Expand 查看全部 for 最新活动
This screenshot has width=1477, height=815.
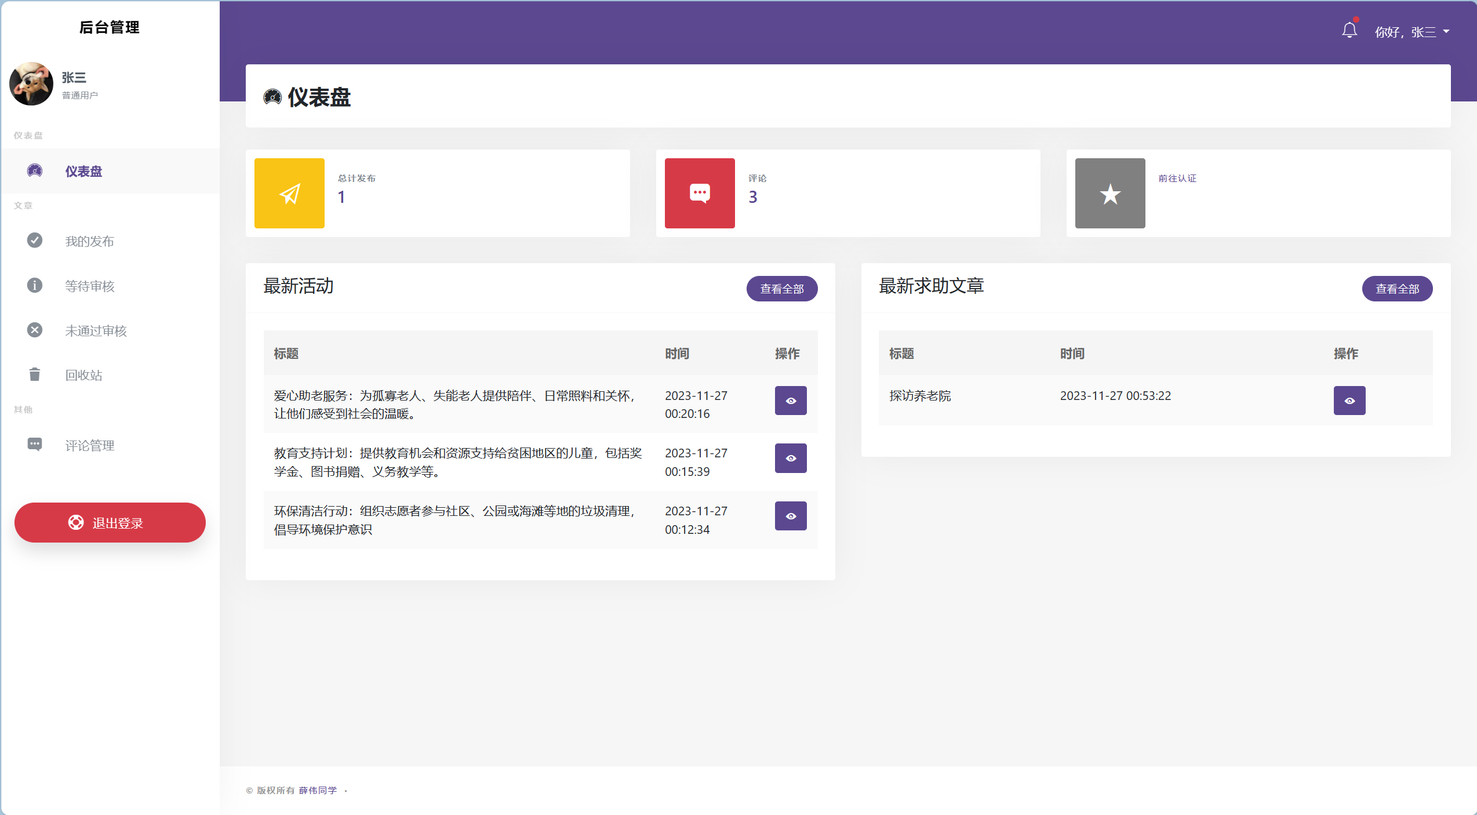782,288
